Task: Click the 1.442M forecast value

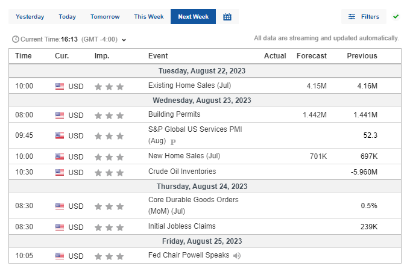Action: coord(315,115)
